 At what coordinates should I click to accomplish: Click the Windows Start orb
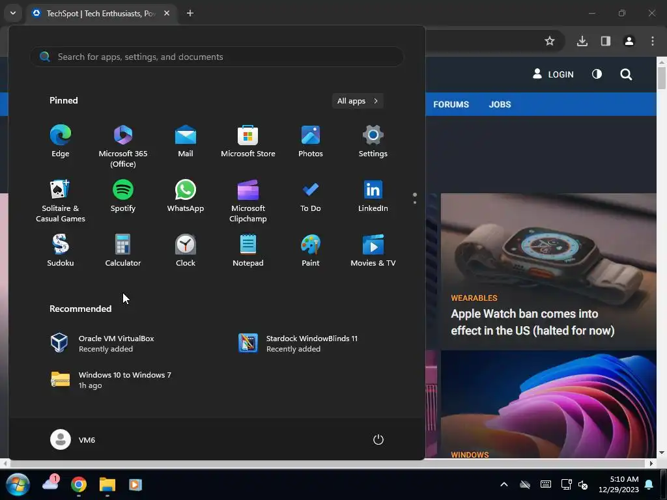tap(18, 484)
